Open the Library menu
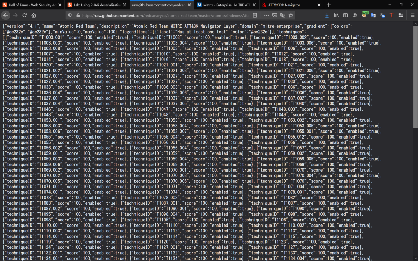 pos(336,15)
